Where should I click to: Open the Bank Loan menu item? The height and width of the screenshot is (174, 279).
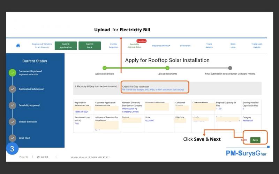pos(233,46)
